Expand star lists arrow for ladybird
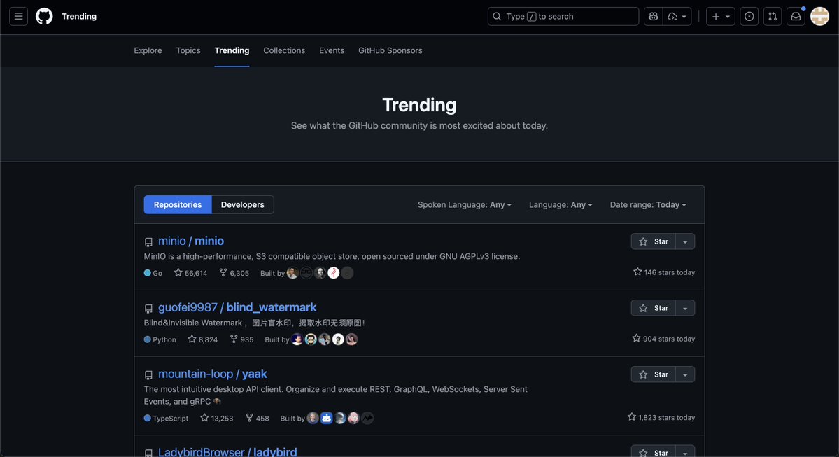This screenshot has width=839, height=457. (x=686, y=451)
